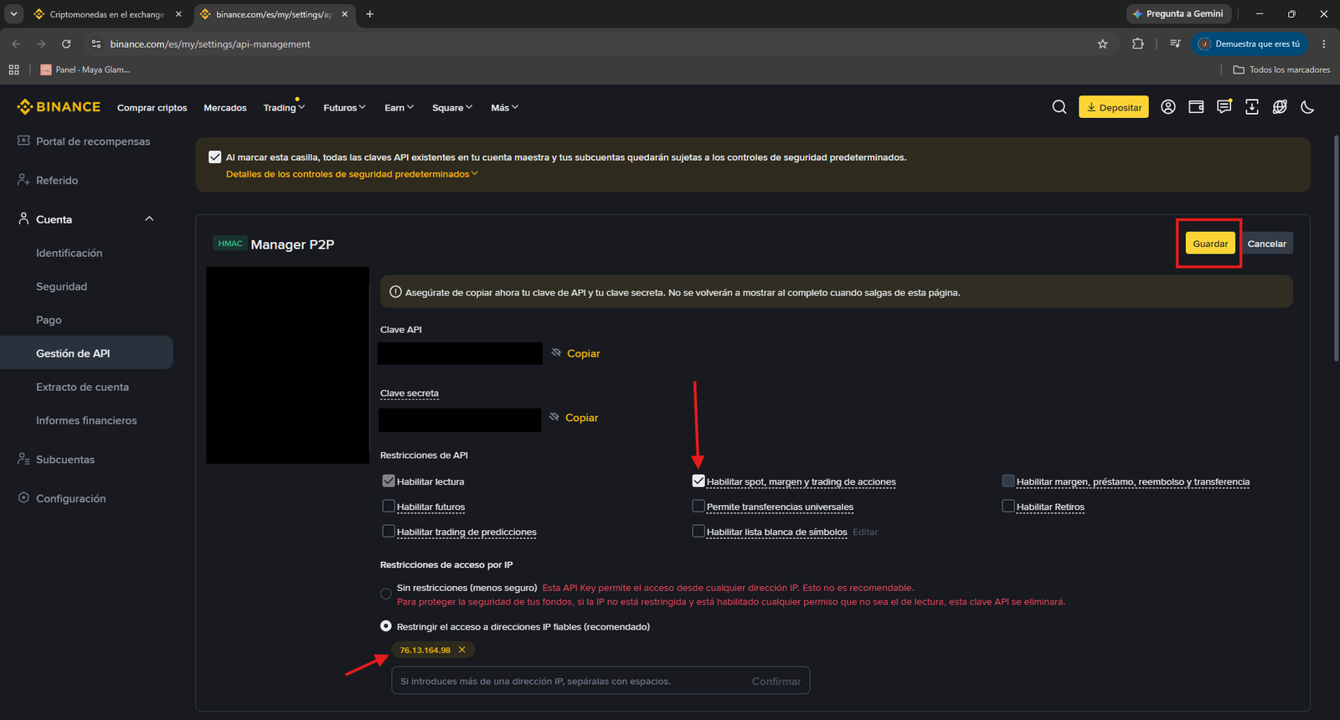Screen dimensions: 1340x720
Task: Go back with the browser back arrow
Action: coord(16,44)
